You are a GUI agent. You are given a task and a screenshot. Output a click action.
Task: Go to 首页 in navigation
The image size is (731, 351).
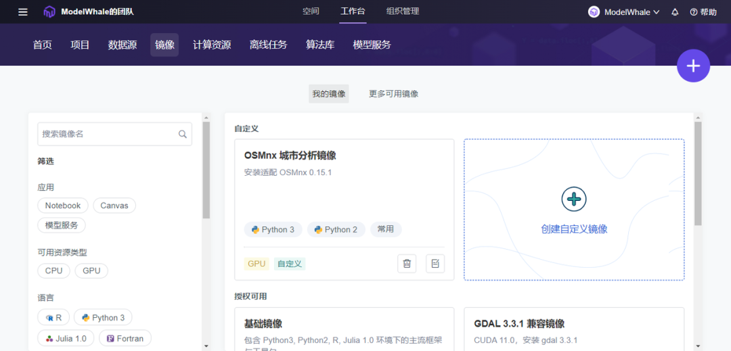pos(43,45)
